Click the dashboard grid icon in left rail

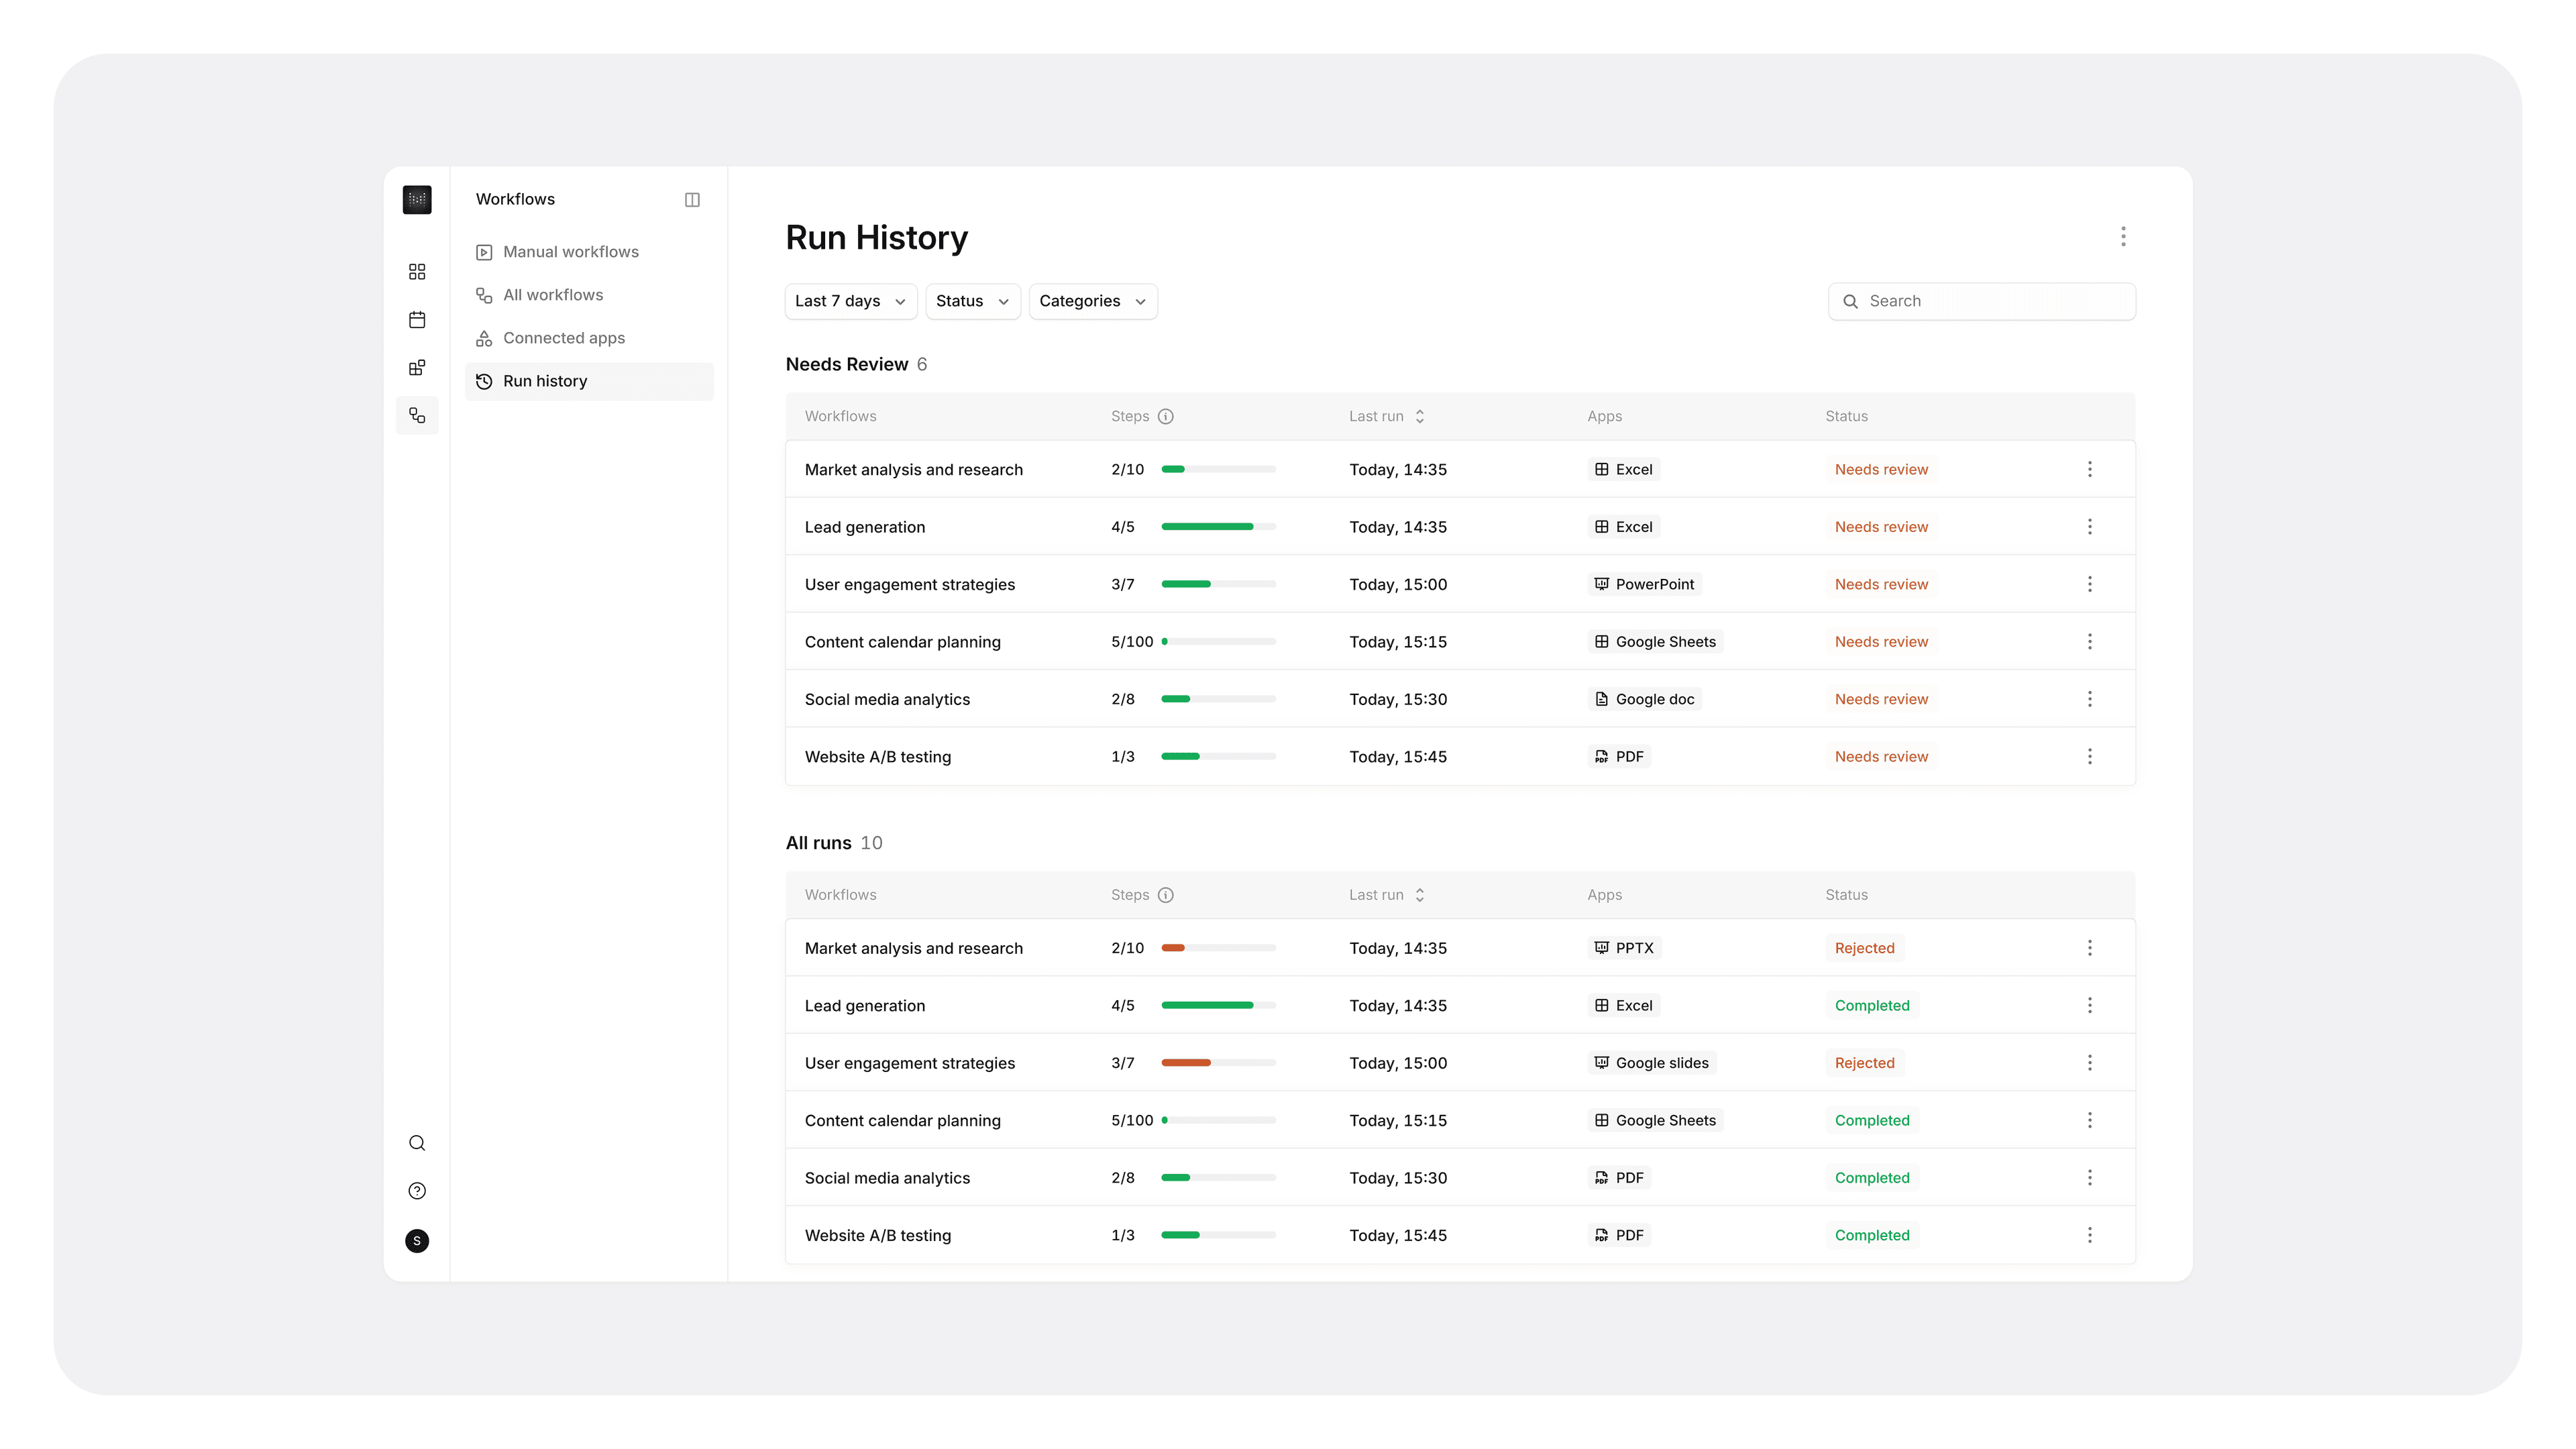(417, 272)
